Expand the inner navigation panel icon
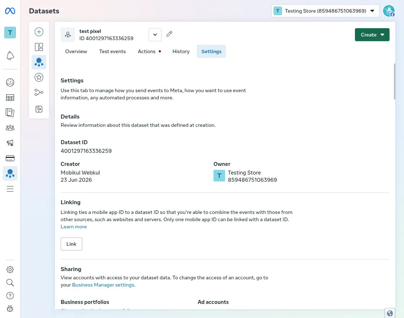This screenshot has width=404, height=318. [x=39, y=109]
